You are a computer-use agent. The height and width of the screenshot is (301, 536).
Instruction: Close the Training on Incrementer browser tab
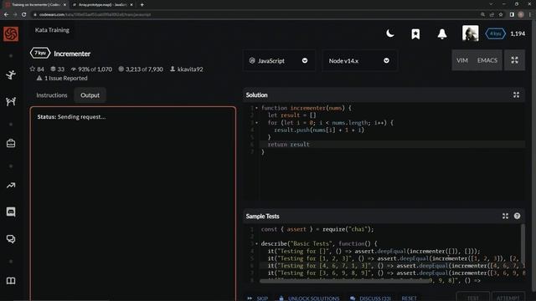(x=64, y=5)
